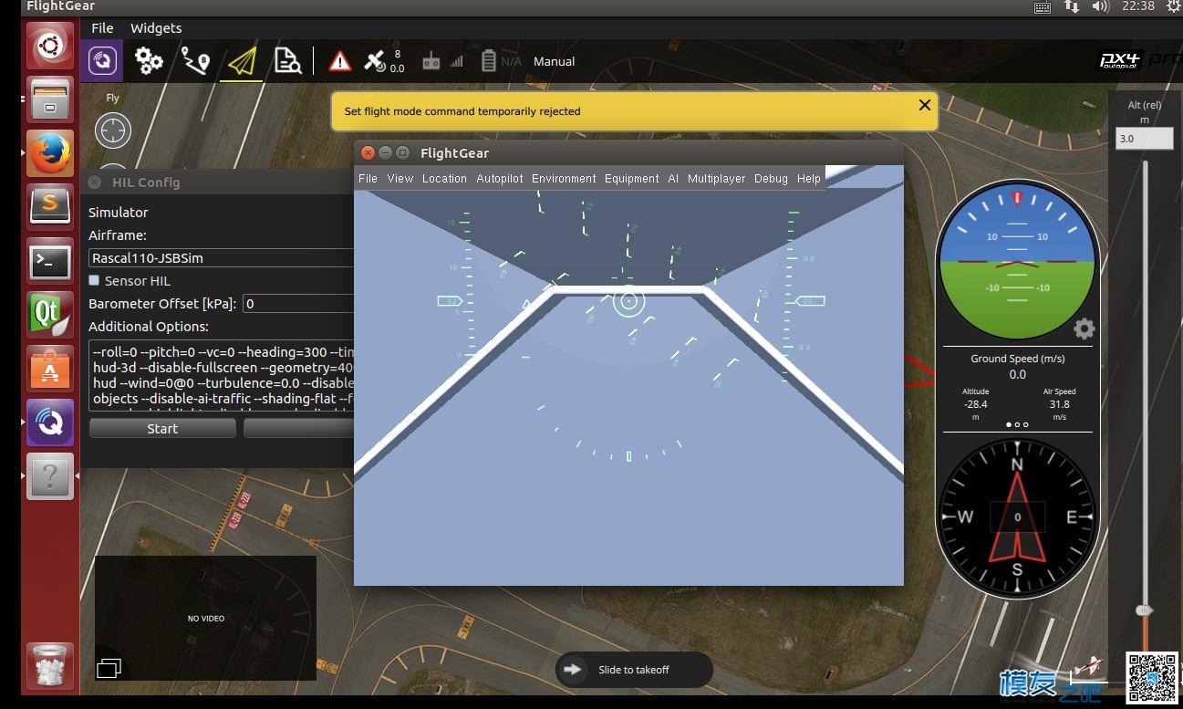Change the Manual flight mode selector

(554, 62)
